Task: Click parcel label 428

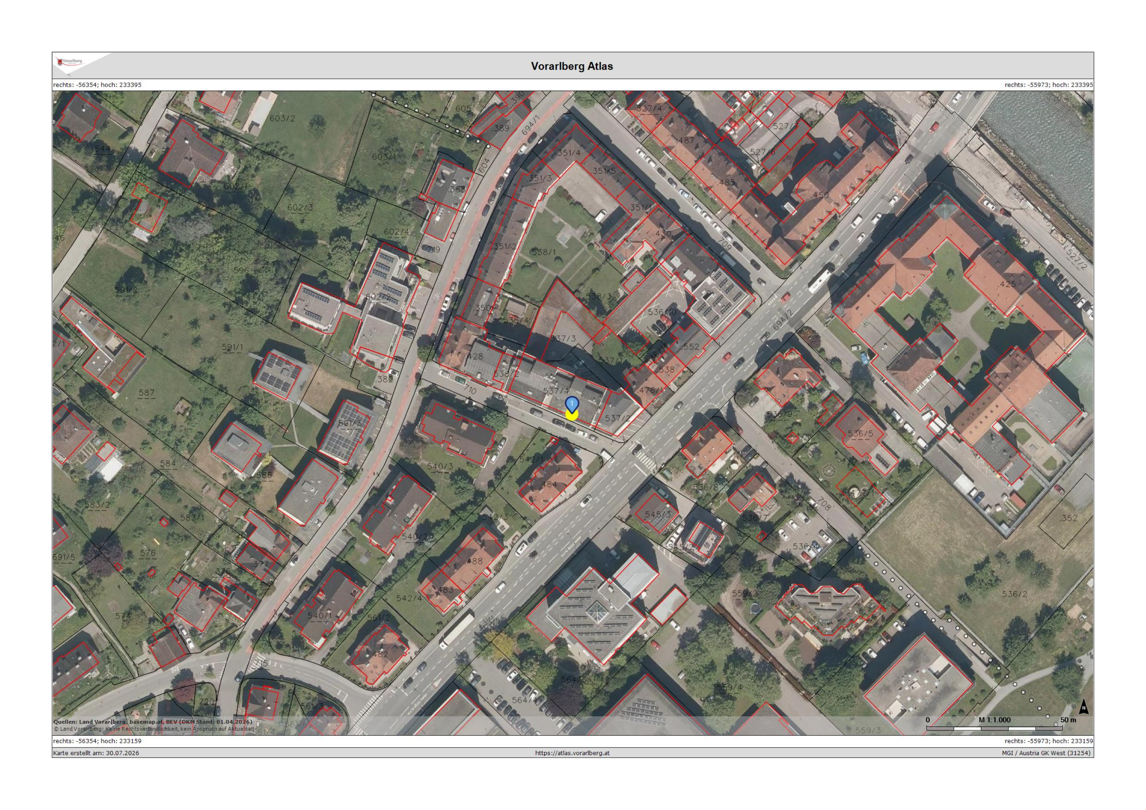Action: 474,357
